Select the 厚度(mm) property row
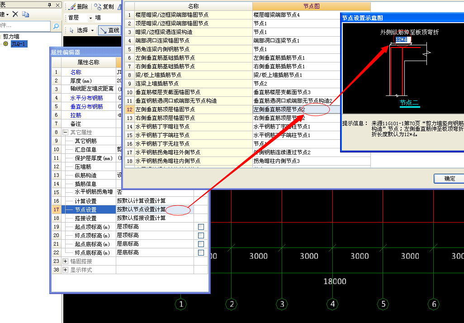This screenshot has height=323, width=464. pos(89,81)
